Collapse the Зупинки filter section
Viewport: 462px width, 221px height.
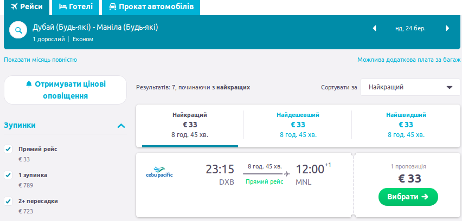click(x=121, y=126)
